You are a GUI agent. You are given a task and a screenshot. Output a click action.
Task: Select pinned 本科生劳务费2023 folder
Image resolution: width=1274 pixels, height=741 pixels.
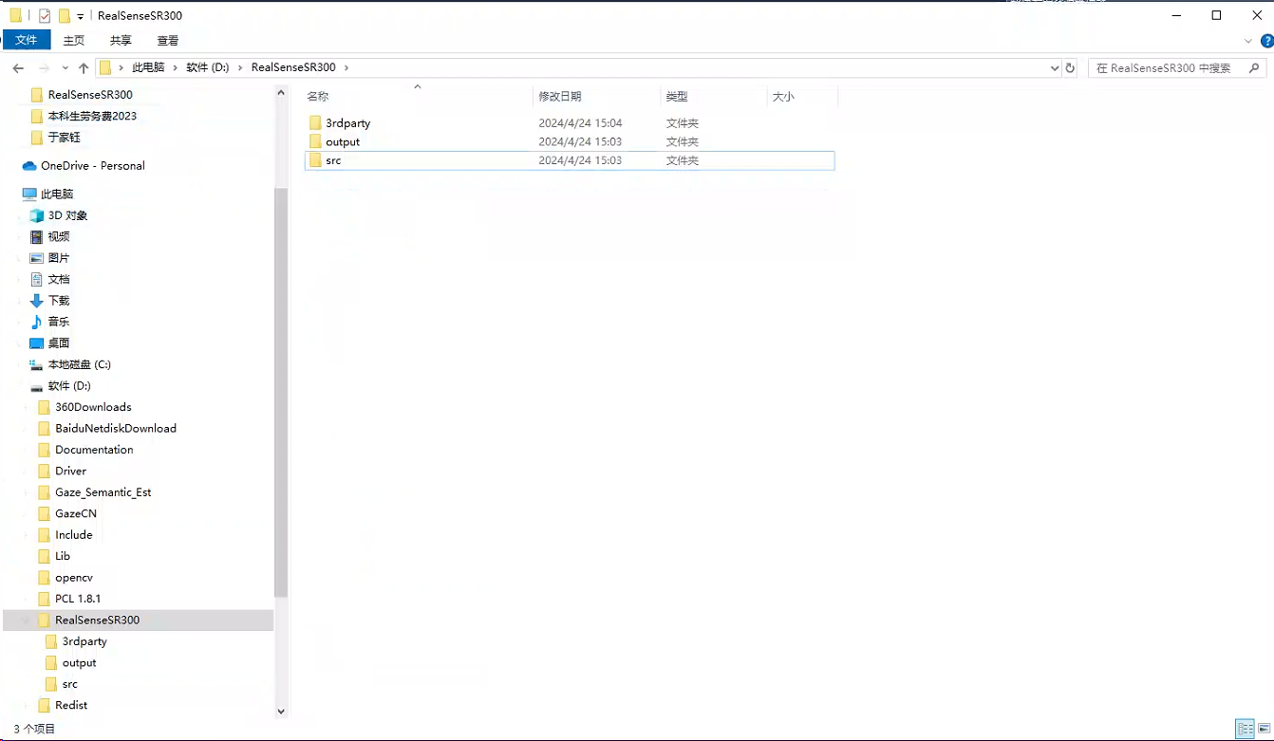92,116
